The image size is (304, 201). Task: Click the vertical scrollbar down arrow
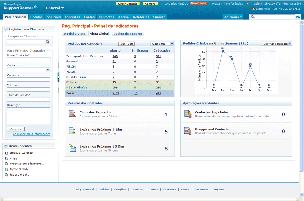click(x=302, y=194)
